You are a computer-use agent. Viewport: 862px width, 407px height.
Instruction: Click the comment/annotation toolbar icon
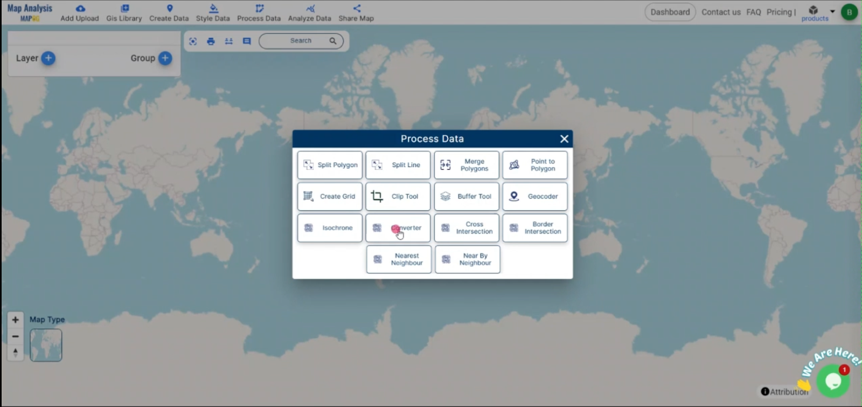tap(247, 41)
